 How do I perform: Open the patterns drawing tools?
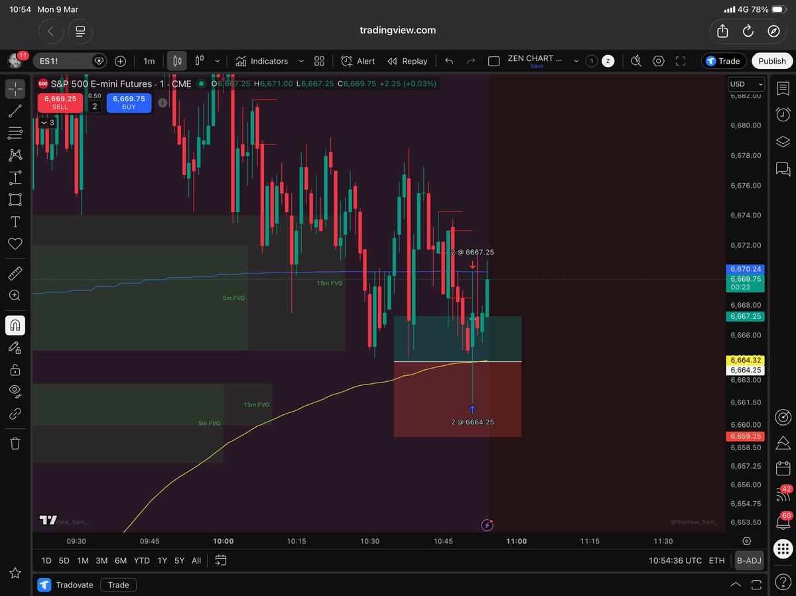pyautogui.click(x=15, y=155)
